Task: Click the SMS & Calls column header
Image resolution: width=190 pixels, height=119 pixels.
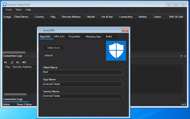Action: pyautogui.click(x=176, y=17)
